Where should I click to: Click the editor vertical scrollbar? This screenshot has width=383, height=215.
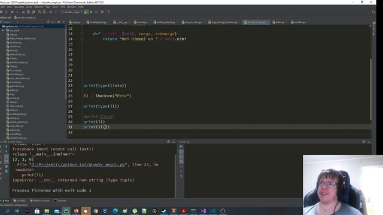coord(370,89)
